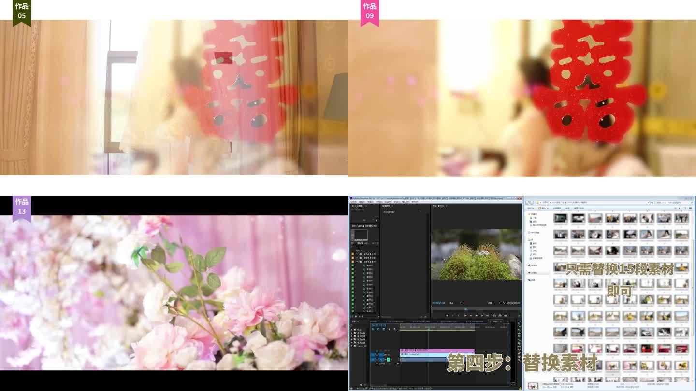
Task: Open the 文件(F) menu in Premiere
Action: pyautogui.click(x=353, y=202)
